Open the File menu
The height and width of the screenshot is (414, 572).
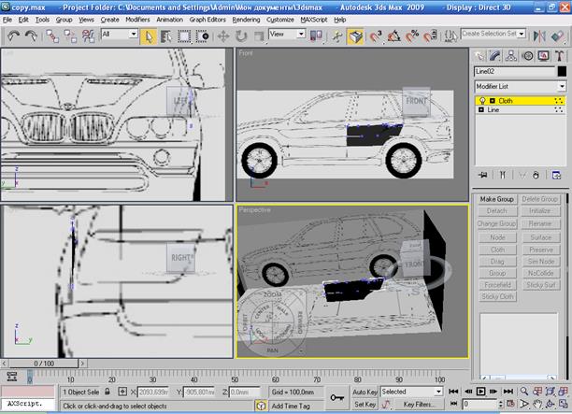point(7,20)
